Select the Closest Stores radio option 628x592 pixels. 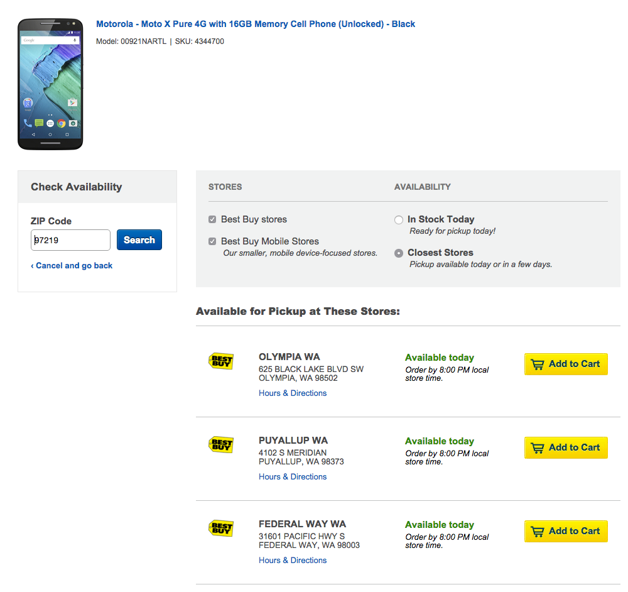(399, 253)
